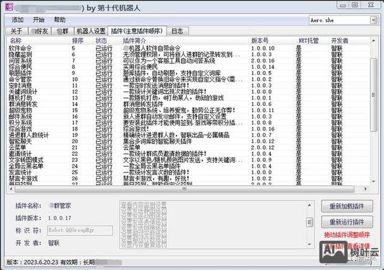This screenshot has height=270, width=384.
Task: Select the 隐藏监测 plugin row
Action: 189,54
